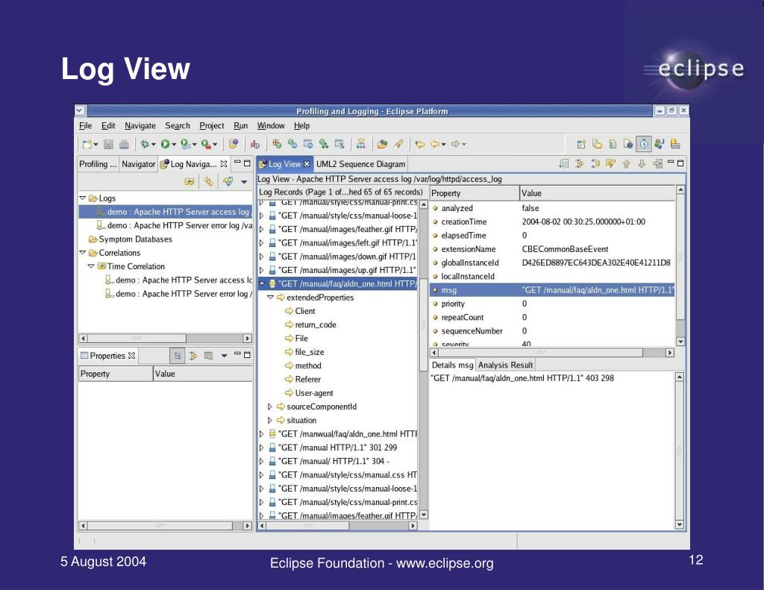Switch to the Navigator tab
Screen dimensions: 764x590
click(x=138, y=164)
